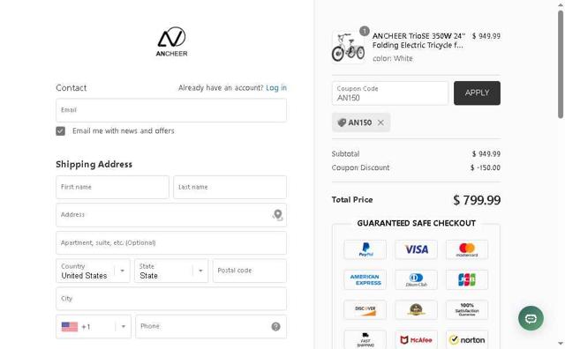Click the Address input field
565x349 pixels.
pos(171,215)
